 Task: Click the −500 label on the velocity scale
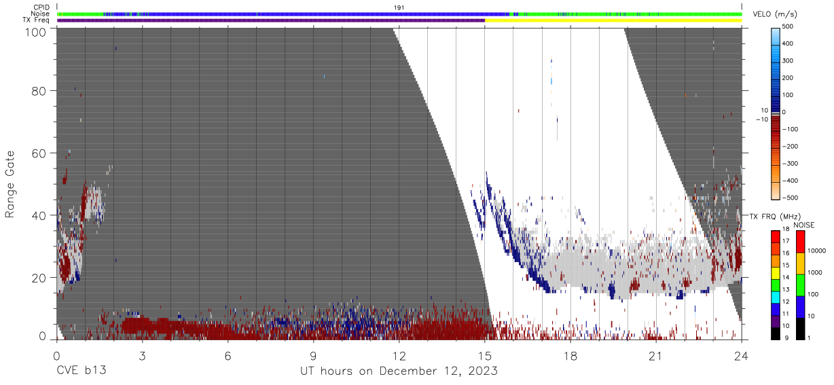tap(789, 197)
